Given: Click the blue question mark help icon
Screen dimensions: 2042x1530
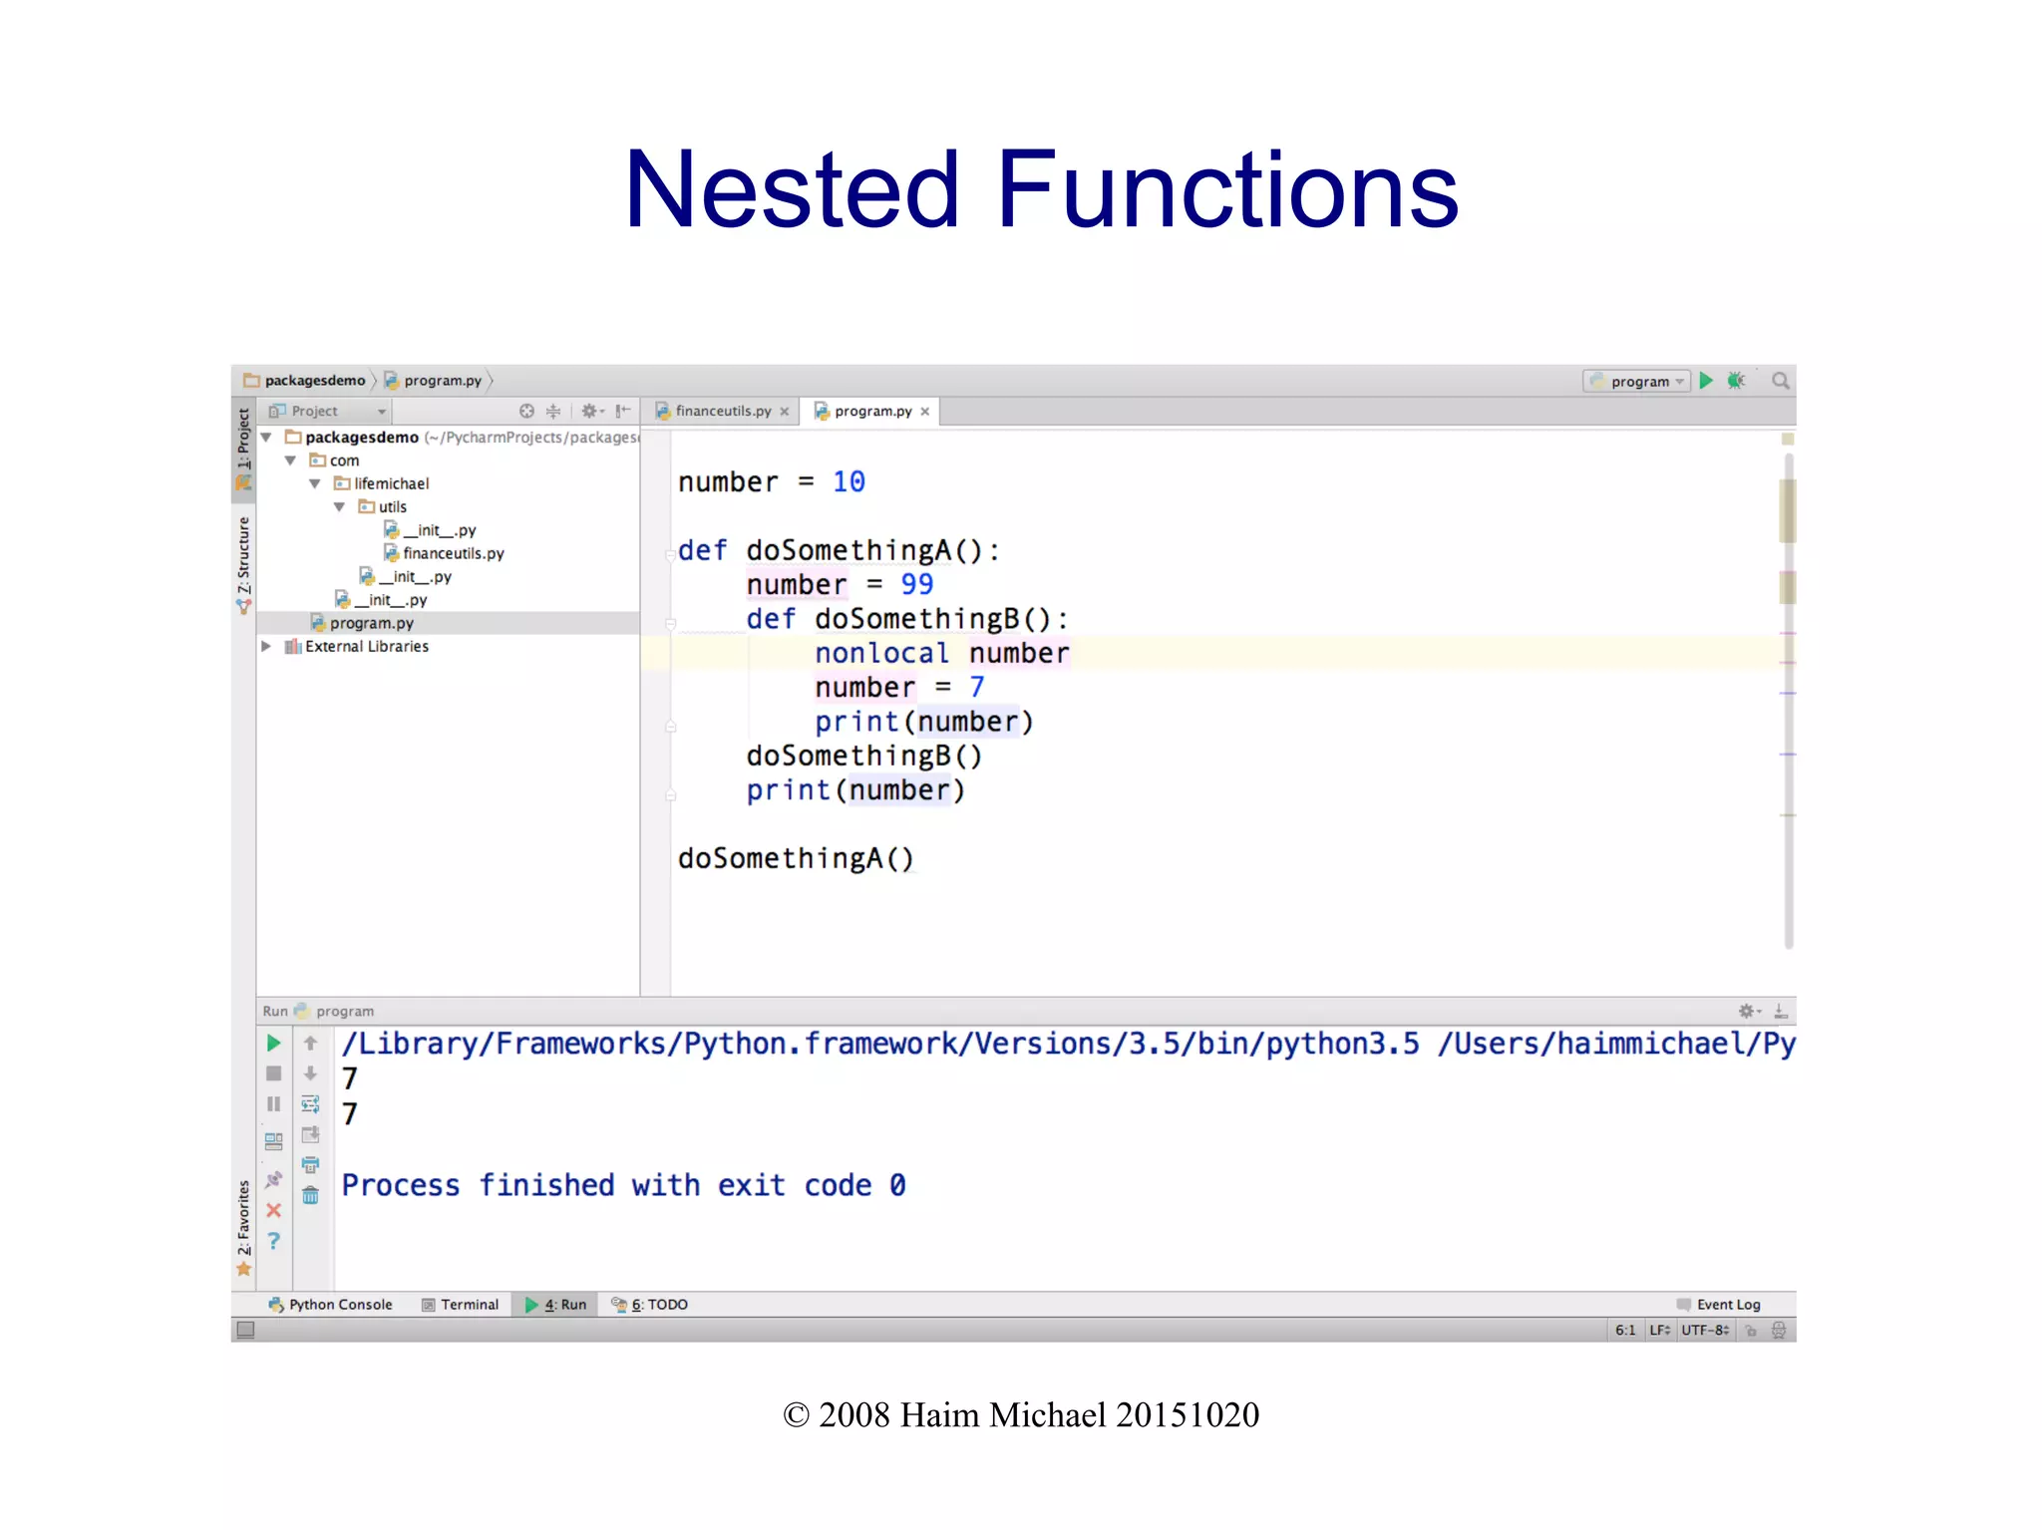Looking at the screenshot, I should coord(274,1241).
